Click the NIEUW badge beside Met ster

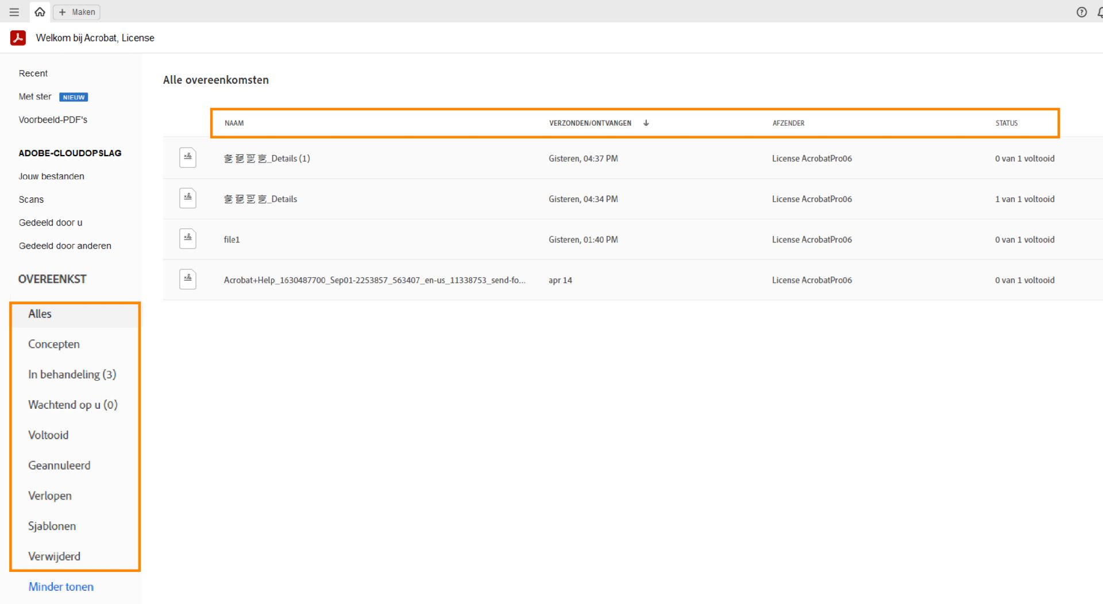tap(74, 97)
